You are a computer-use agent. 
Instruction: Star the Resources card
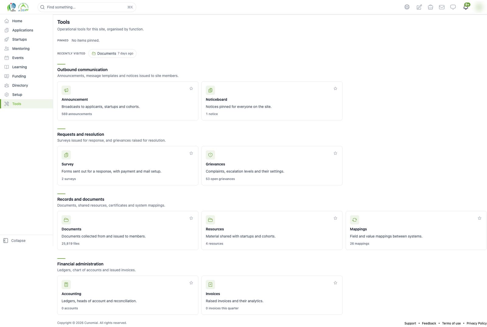(335, 218)
